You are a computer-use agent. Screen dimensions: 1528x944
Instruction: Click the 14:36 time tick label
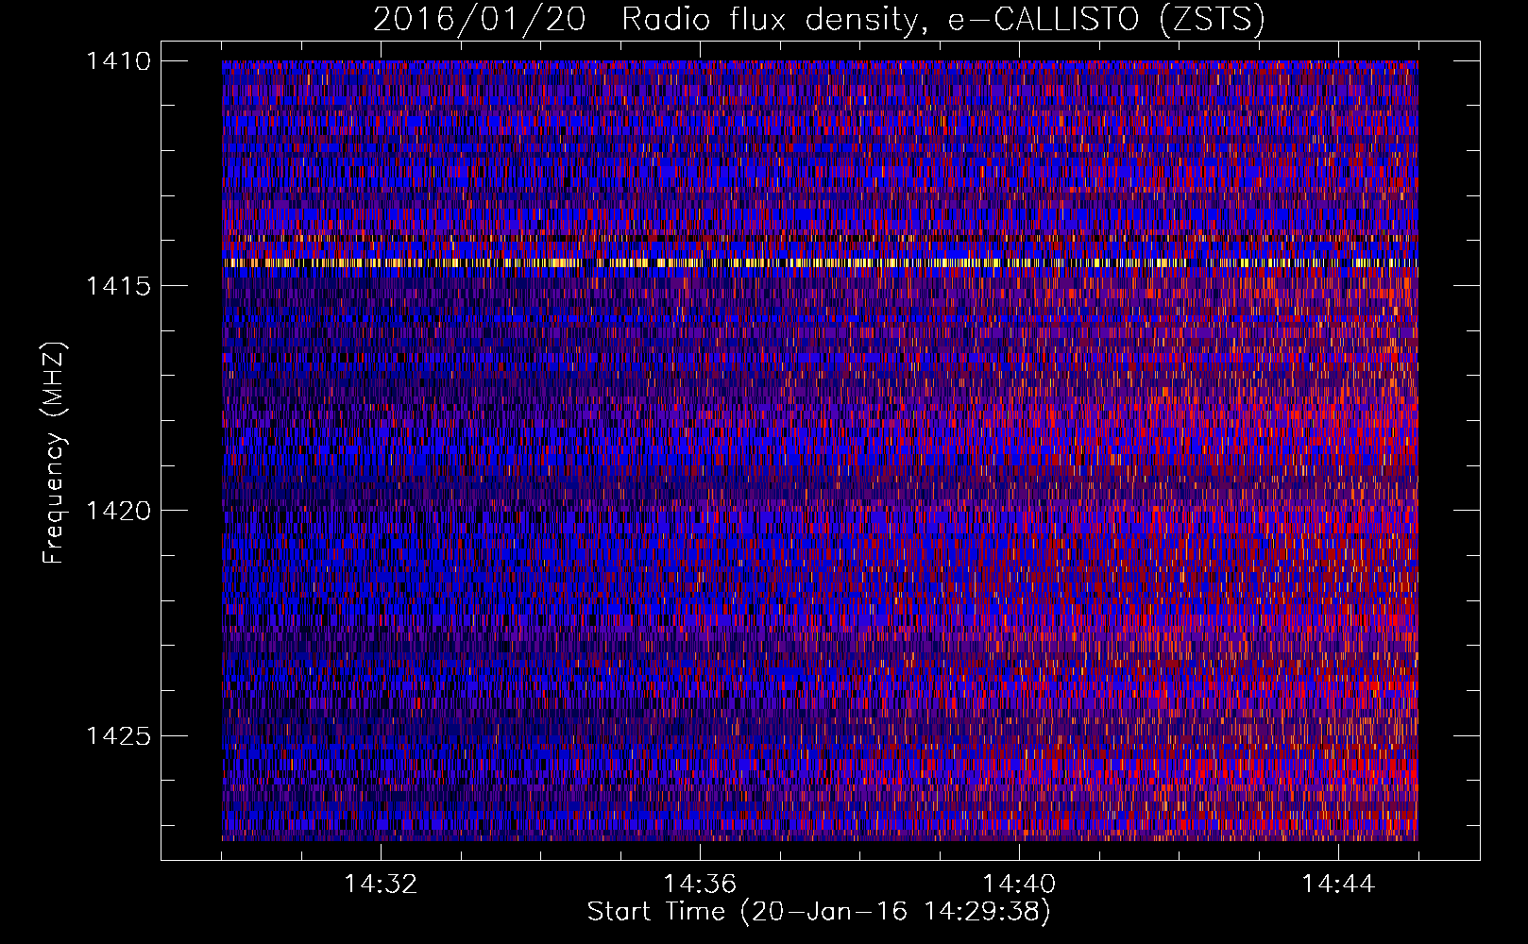(x=700, y=885)
